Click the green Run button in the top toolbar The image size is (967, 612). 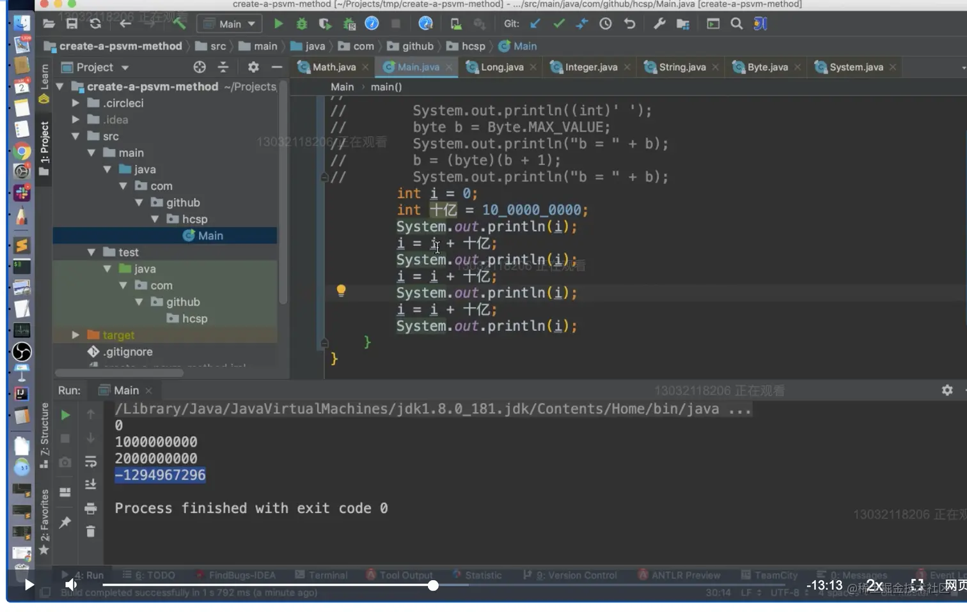pos(278,24)
